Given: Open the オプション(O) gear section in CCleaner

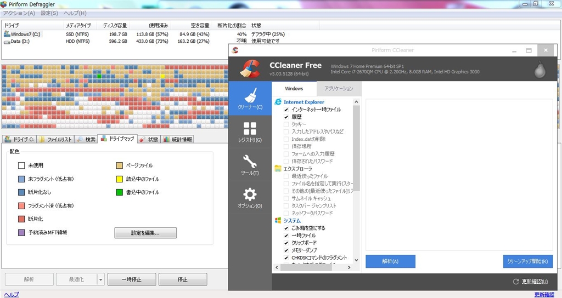Looking at the screenshot, I should (250, 197).
